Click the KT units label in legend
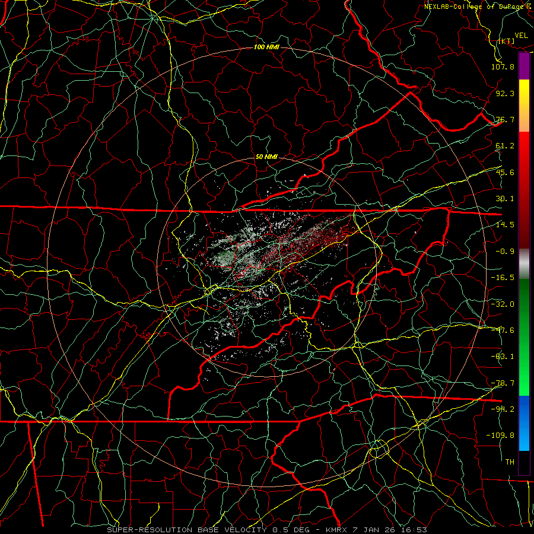The width and height of the screenshot is (534, 534). [507, 42]
